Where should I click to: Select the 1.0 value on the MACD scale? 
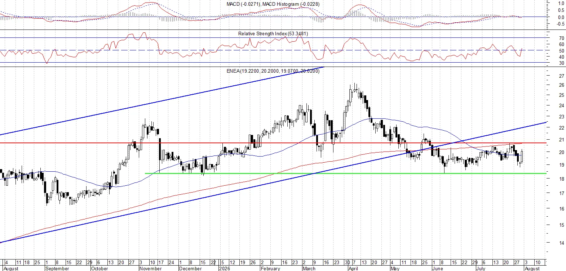(x=561, y=3)
